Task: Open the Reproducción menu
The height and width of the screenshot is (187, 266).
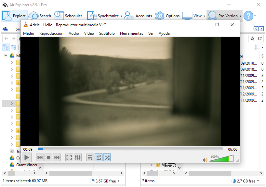Action: pyautogui.click(x=51, y=33)
